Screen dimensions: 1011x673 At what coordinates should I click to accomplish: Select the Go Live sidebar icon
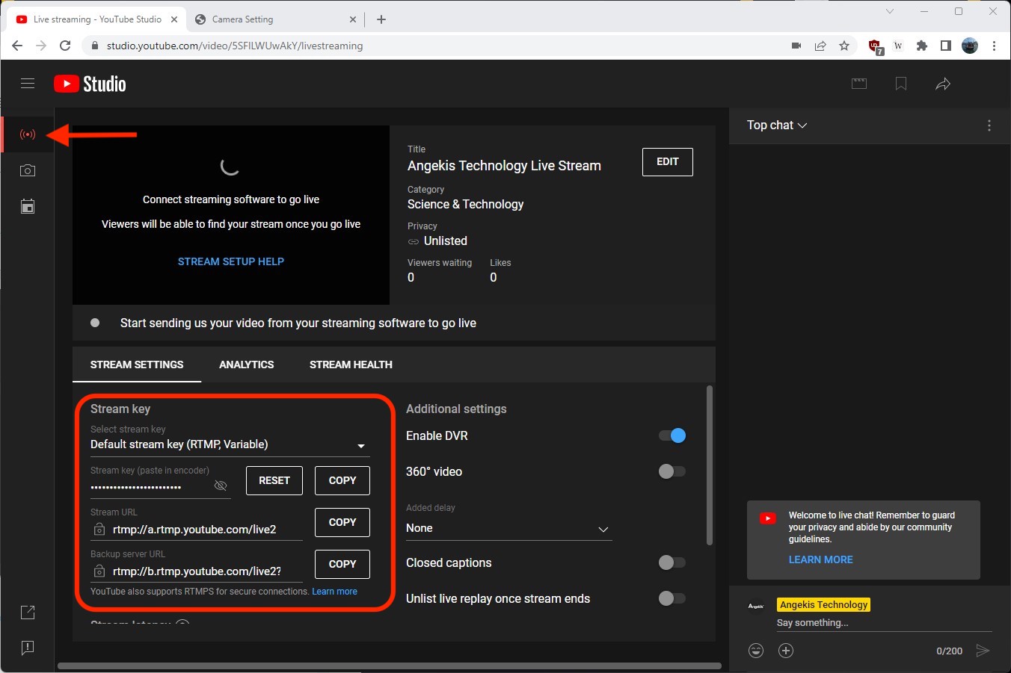pos(27,134)
